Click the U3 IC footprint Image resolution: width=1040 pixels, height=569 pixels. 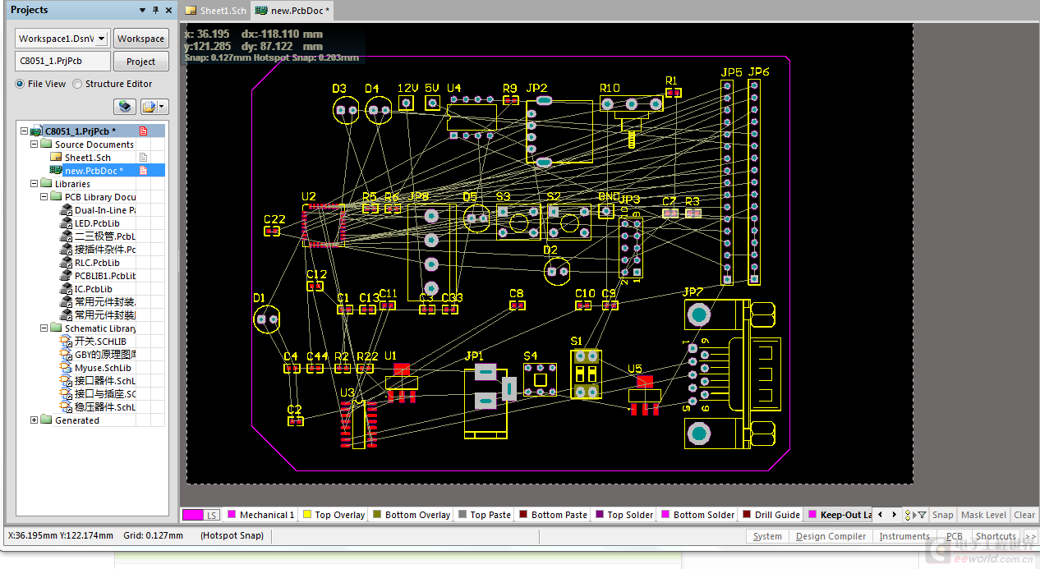(x=358, y=424)
